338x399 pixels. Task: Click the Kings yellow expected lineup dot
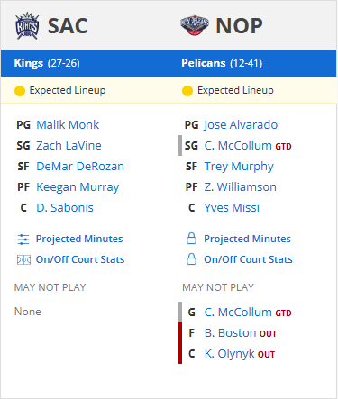point(20,91)
